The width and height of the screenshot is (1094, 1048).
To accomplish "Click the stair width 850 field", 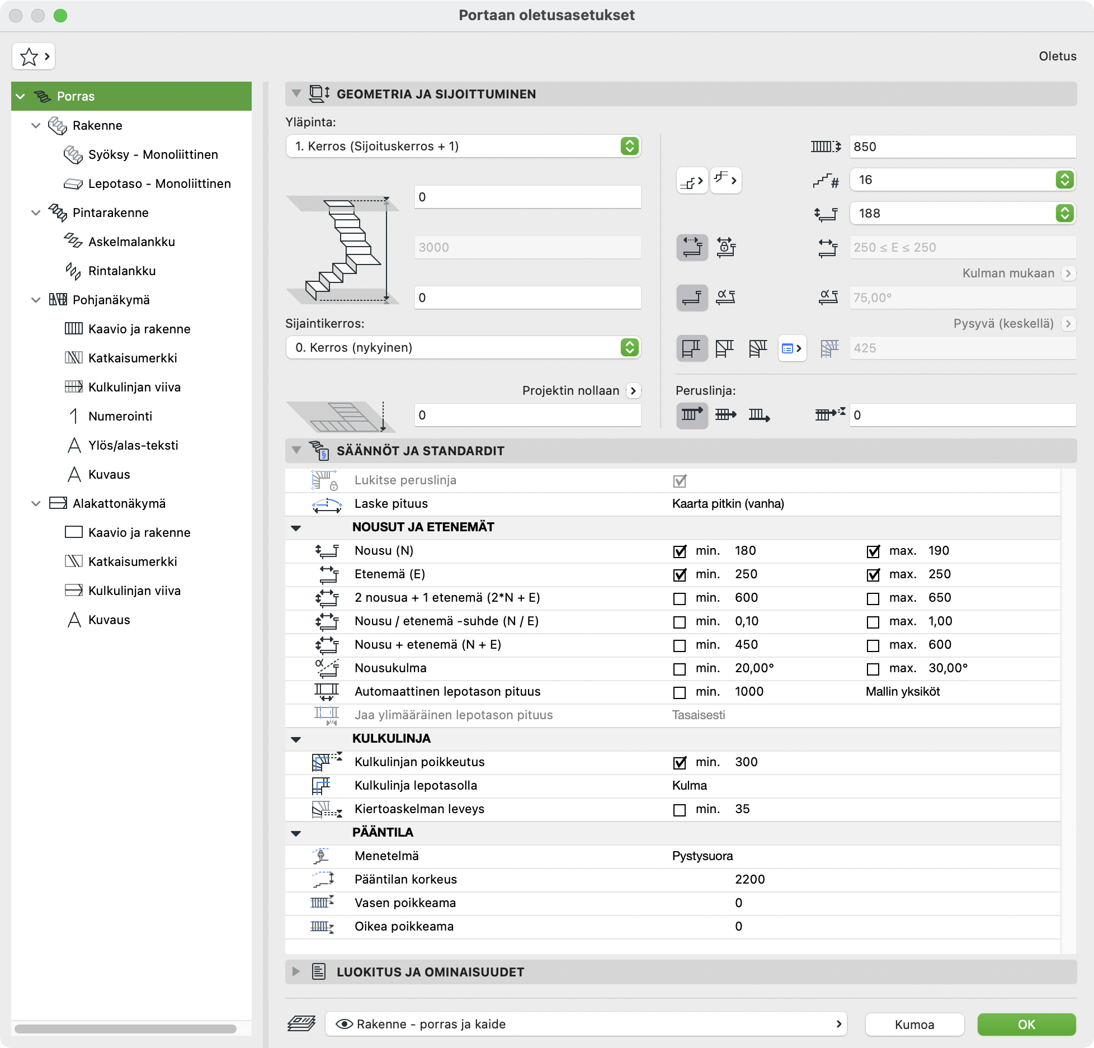I will point(963,147).
